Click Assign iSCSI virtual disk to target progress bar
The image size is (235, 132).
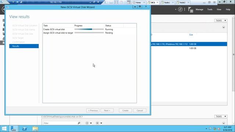click(89, 33)
